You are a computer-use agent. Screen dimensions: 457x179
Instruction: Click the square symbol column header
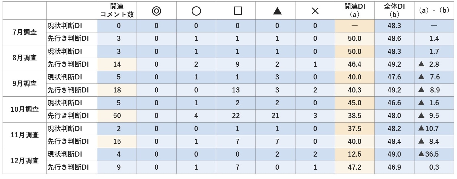(x=238, y=11)
